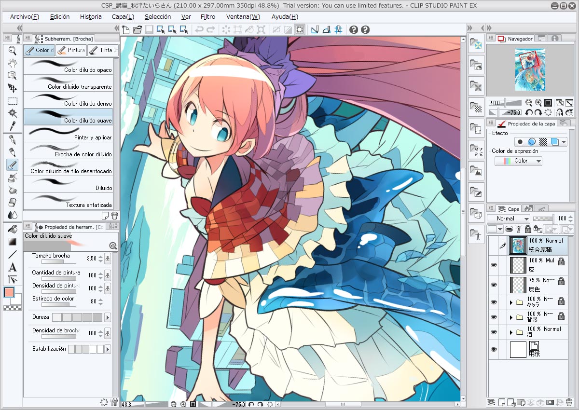This screenshot has width=579, height=410.
Task: Expand the キャラ layer folder
Action: (511, 302)
